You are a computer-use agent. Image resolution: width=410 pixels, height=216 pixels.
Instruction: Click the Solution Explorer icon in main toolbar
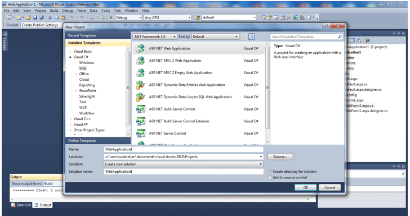263,17
